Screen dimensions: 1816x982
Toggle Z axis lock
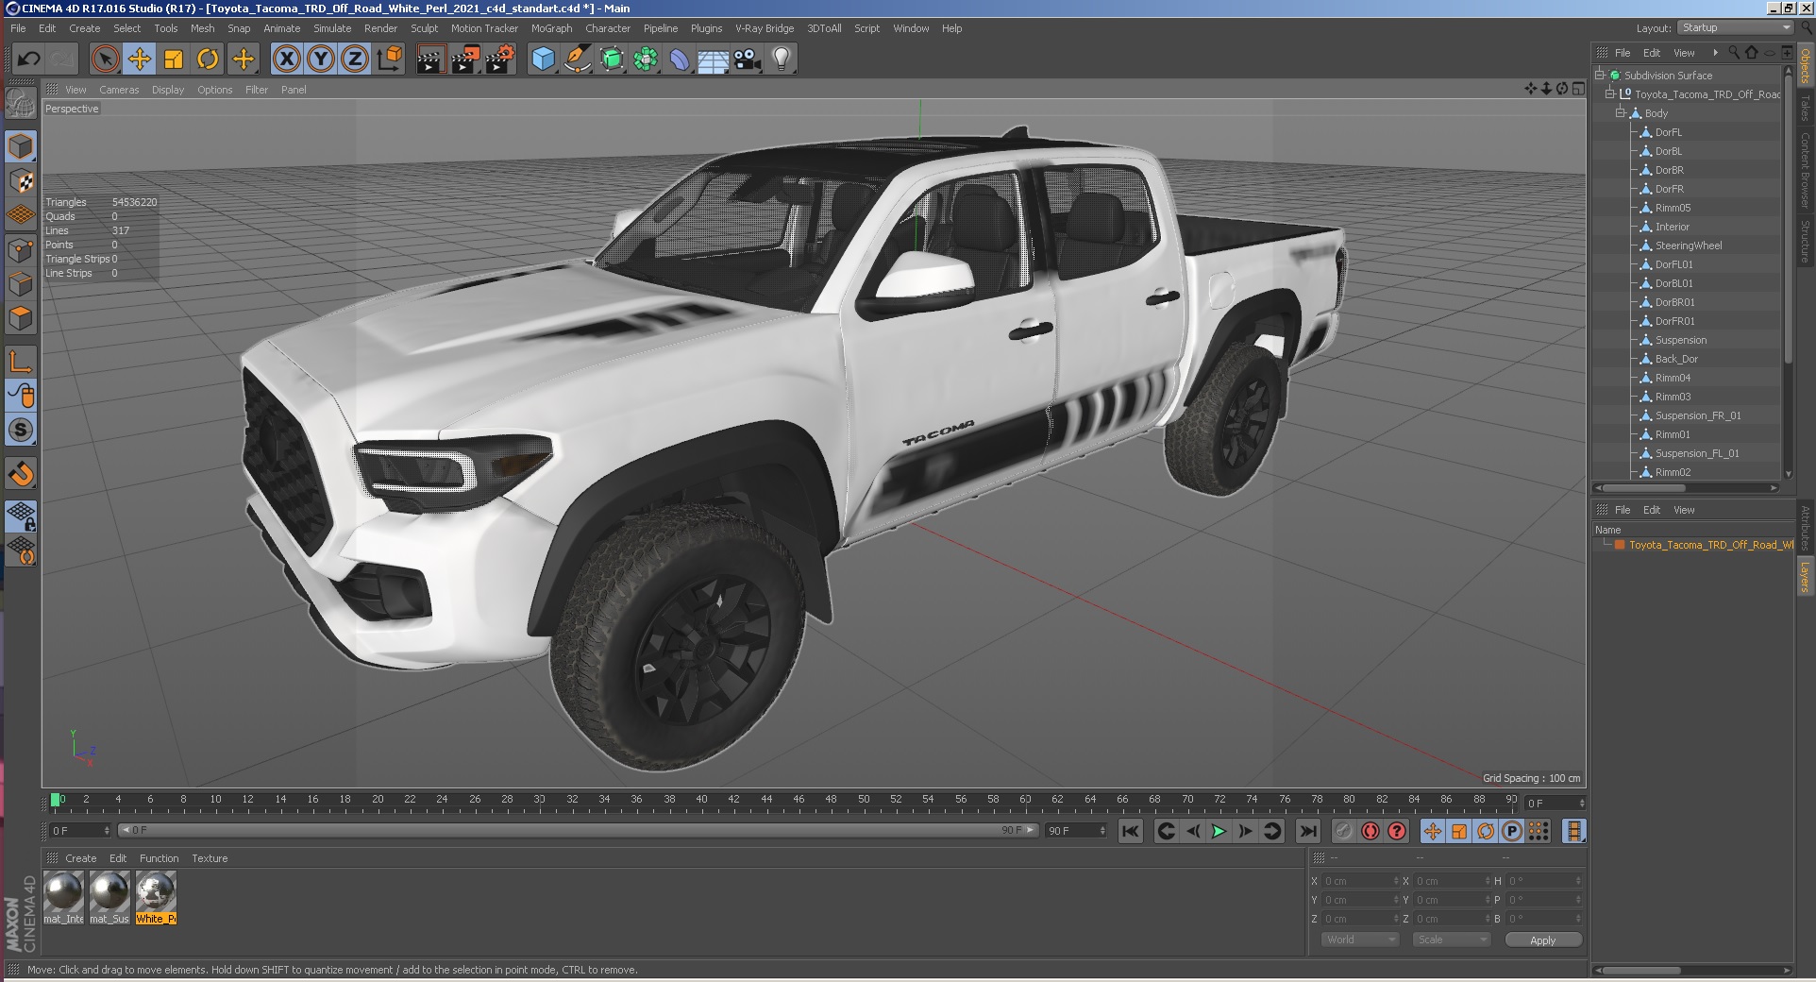[x=355, y=59]
